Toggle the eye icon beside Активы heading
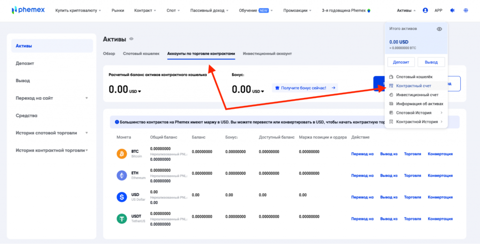Viewport: 480px width, 244px height. coord(132,39)
